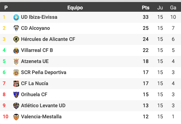Viewport: 181px width, 124px height.
Task: Click the Orihuela CF blue shield
Action: [x=16, y=95]
